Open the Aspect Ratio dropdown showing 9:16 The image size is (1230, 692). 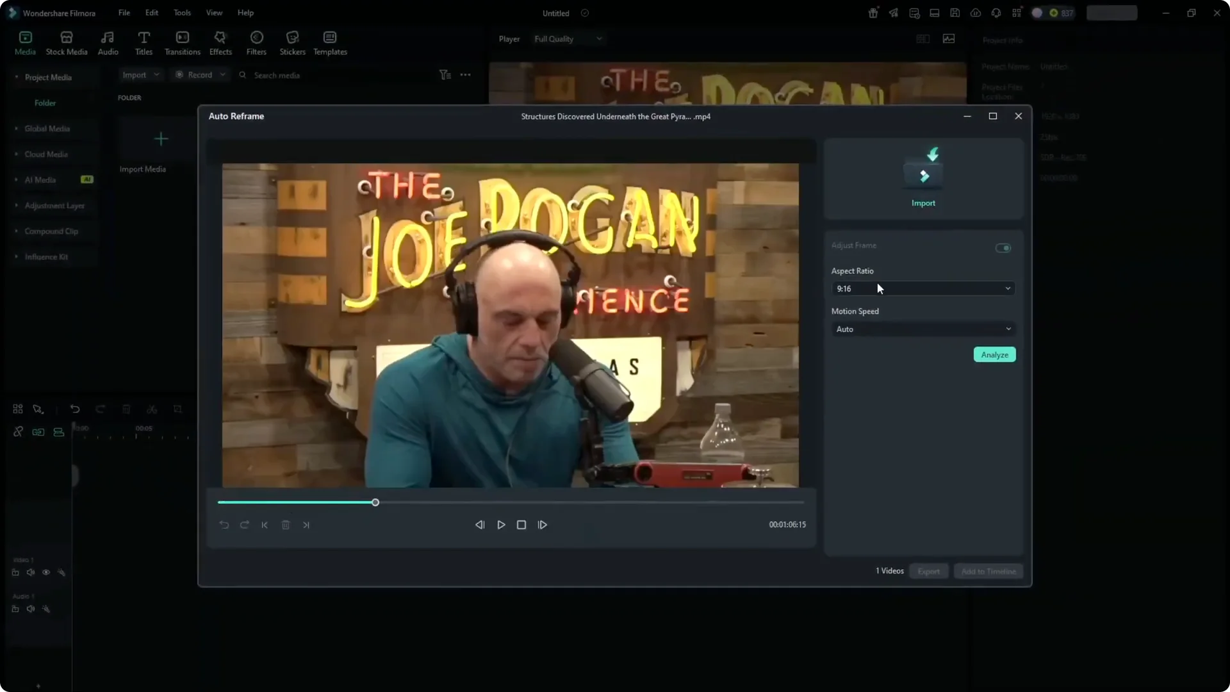922,288
